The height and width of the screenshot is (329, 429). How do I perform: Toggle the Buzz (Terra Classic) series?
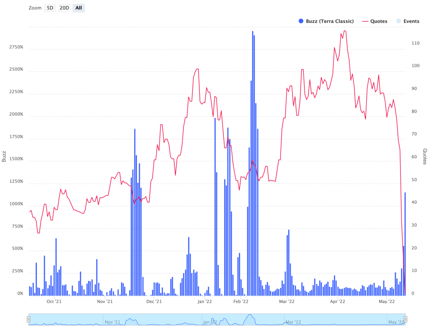(x=326, y=21)
